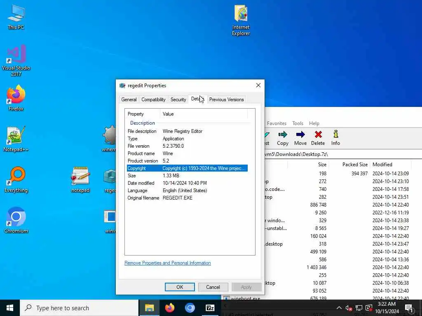Open Firefox from the taskbar
Screen dimensions: 422x316
click(169, 308)
